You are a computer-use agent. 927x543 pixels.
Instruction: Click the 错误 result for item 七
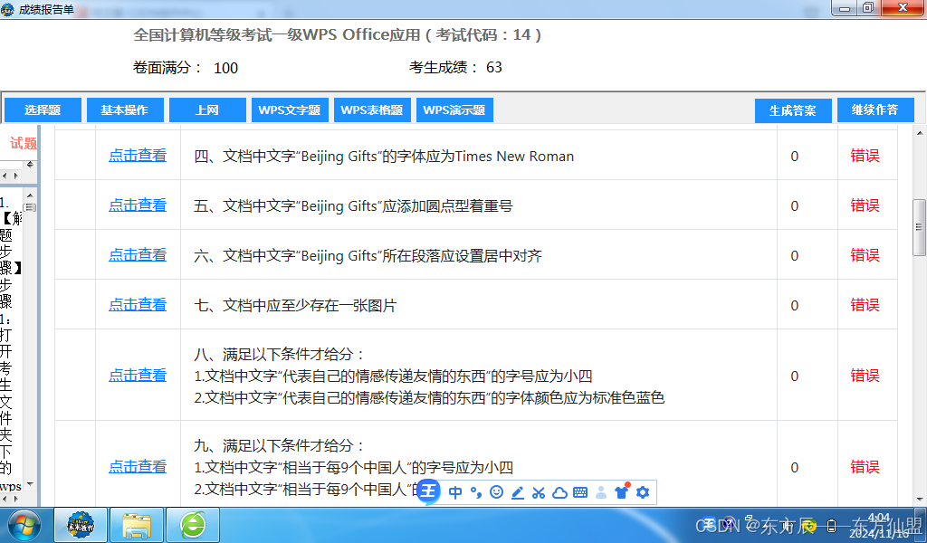(865, 304)
